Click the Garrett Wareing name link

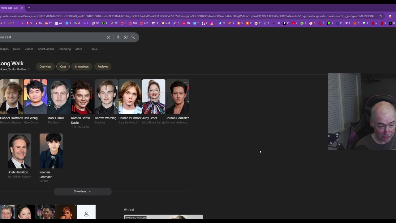105,118
